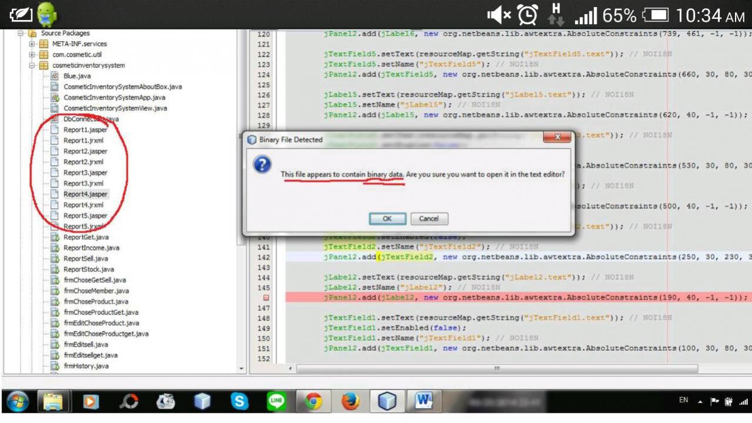Image resolution: width=752 pixels, height=423 pixels.
Task: Select frmChoseProduct.java in the tree
Action: (96, 301)
